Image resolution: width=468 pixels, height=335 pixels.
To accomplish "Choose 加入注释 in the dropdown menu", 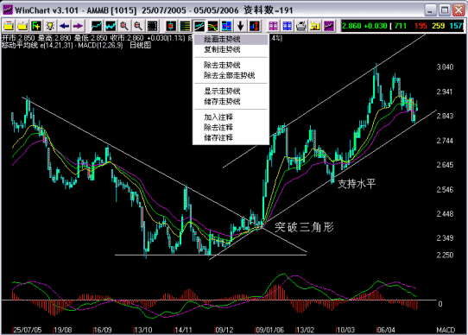I will pos(218,117).
